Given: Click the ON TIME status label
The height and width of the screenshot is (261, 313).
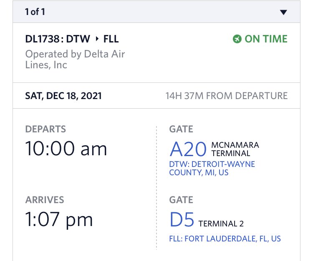Looking at the screenshot, I should click(266, 39).
